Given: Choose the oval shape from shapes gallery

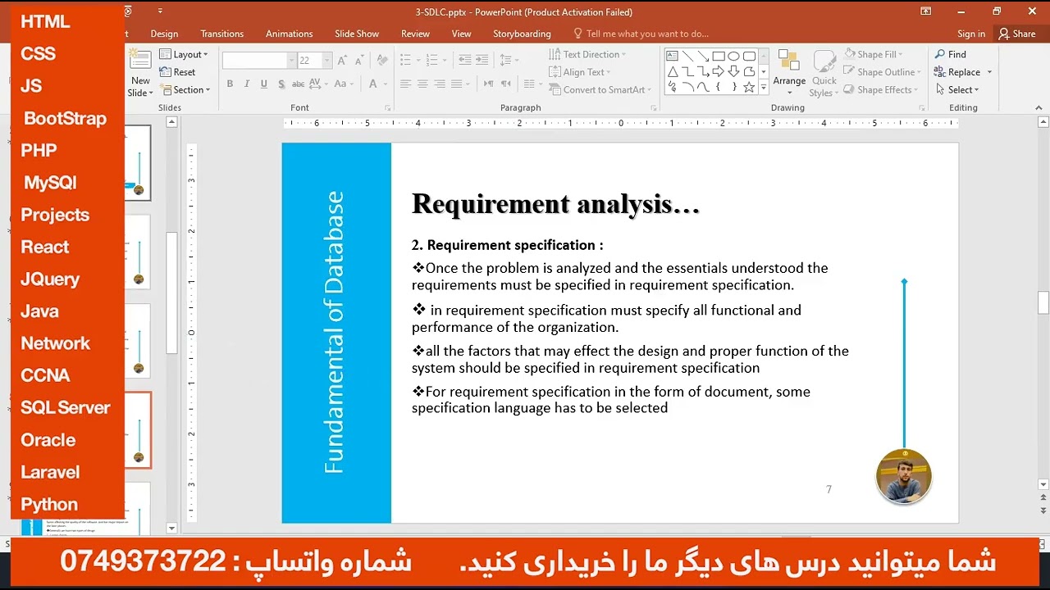Looking at the screenshot, I should (733, 56).
